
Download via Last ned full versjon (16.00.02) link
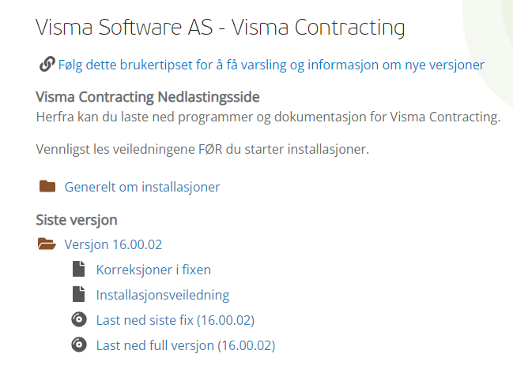pyautogui.click(x=186, y=345)
